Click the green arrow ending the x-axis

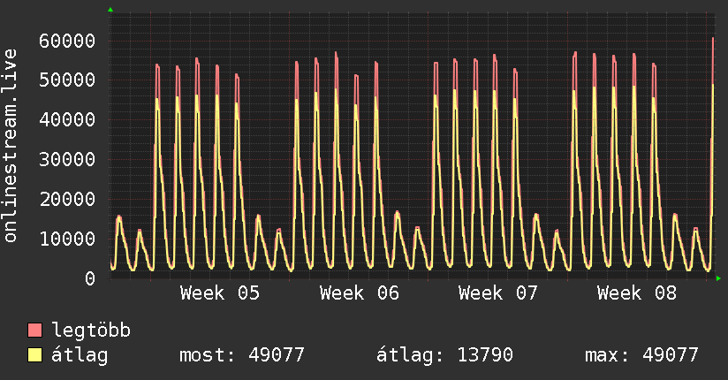pyautogui.click(x=718, y=278)
